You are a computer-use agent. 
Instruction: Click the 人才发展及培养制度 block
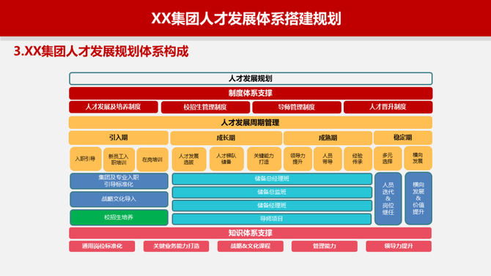[x=114, y=107]
